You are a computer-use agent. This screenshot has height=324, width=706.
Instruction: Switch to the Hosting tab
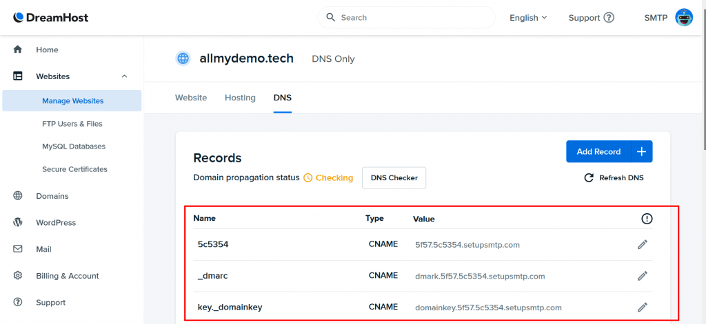[x=240, y=98]
